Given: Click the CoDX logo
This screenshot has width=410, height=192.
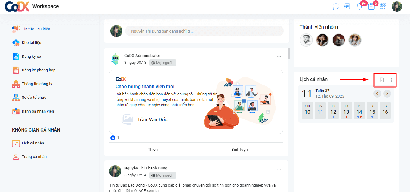Looking at the screenshot, I should (17, 6).
